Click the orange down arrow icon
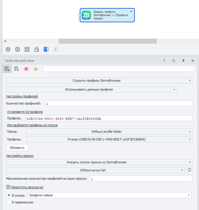Image resolution: width=199 pixels, height=210 pixels. coord(36,69)
